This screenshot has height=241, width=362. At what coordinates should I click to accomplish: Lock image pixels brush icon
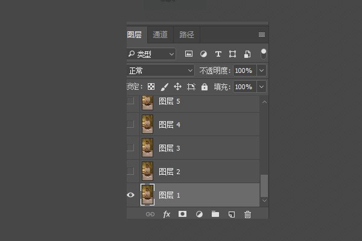coord(164,87)
